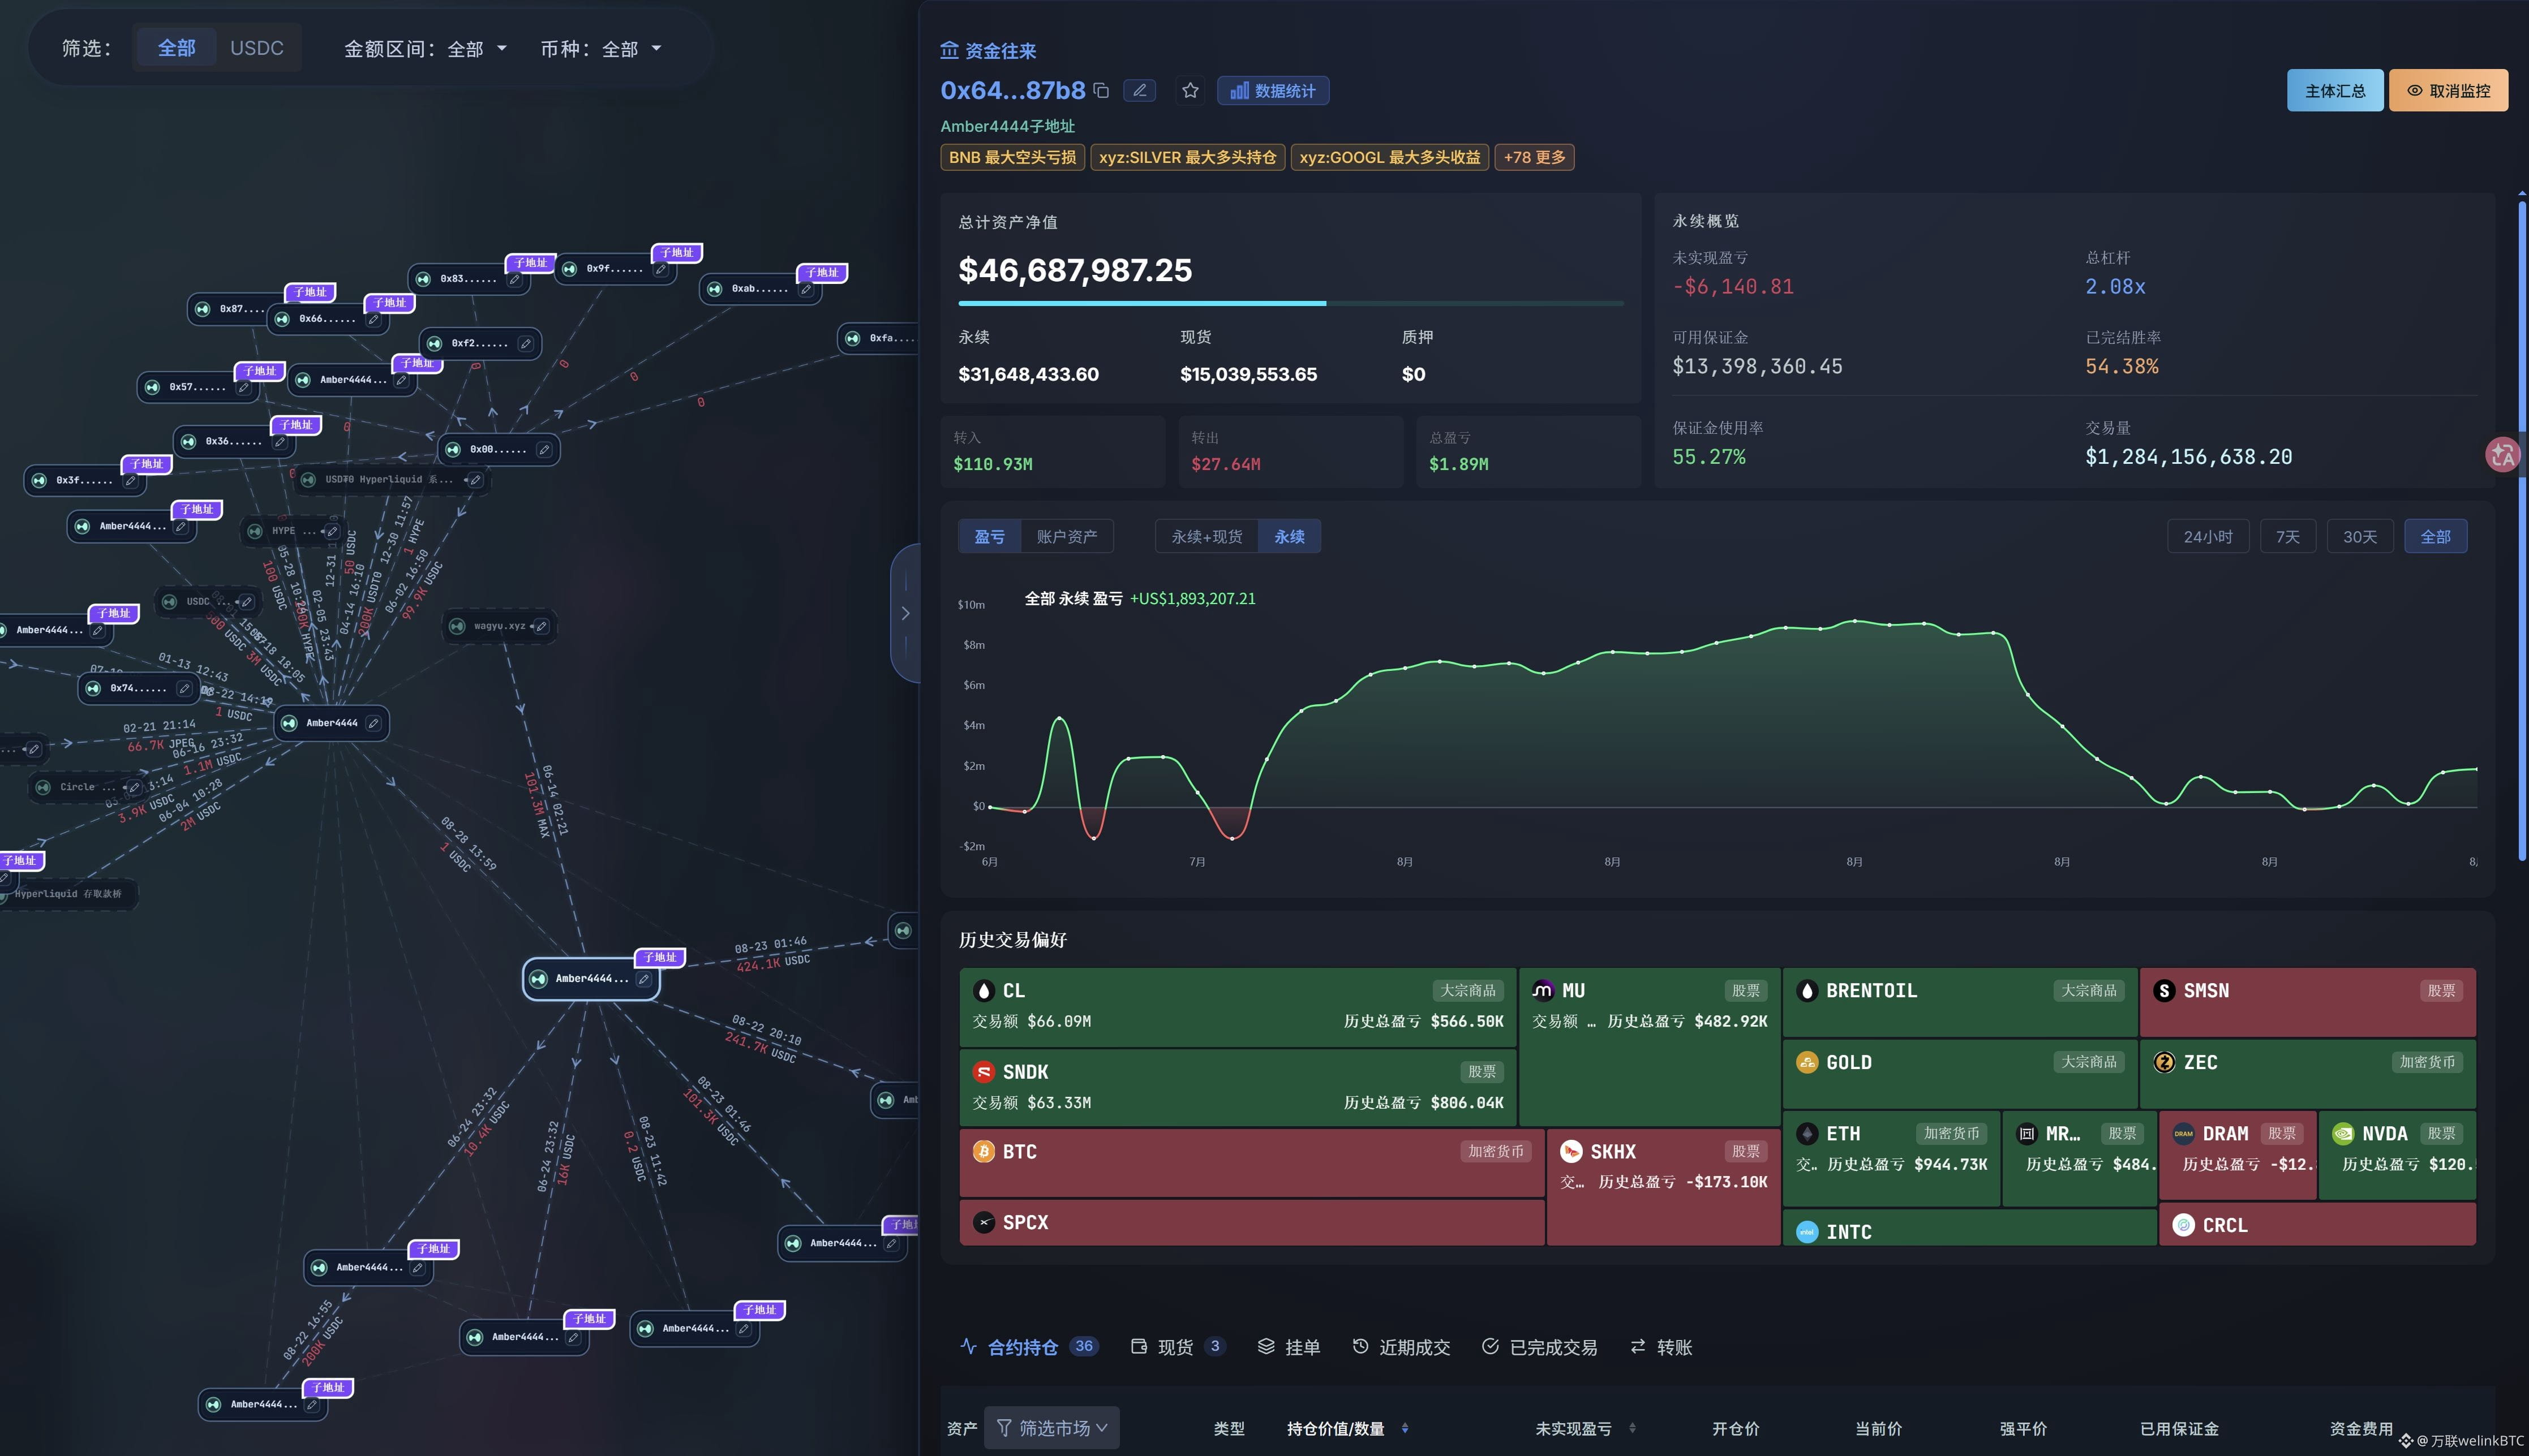Copy the 0x64...87b8 address
The image size is (2529, 1456).
tap(1101, 91)
